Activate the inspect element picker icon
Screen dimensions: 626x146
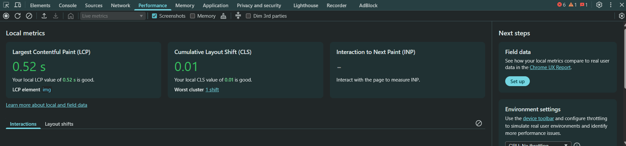tap(6, 5)
